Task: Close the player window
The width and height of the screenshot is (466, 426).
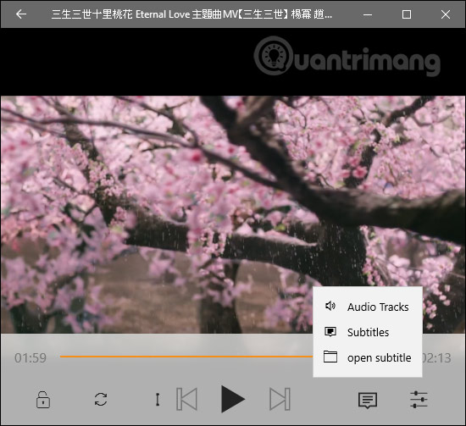Action: 446,14
